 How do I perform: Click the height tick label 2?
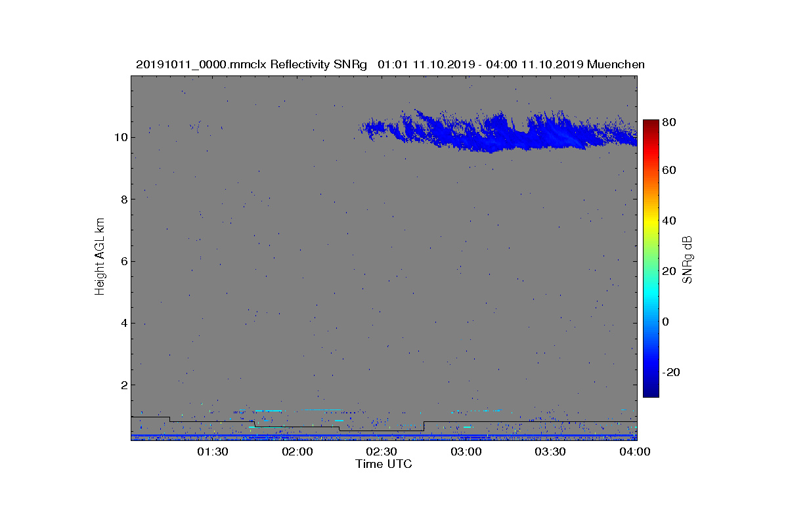click(123, 385)
